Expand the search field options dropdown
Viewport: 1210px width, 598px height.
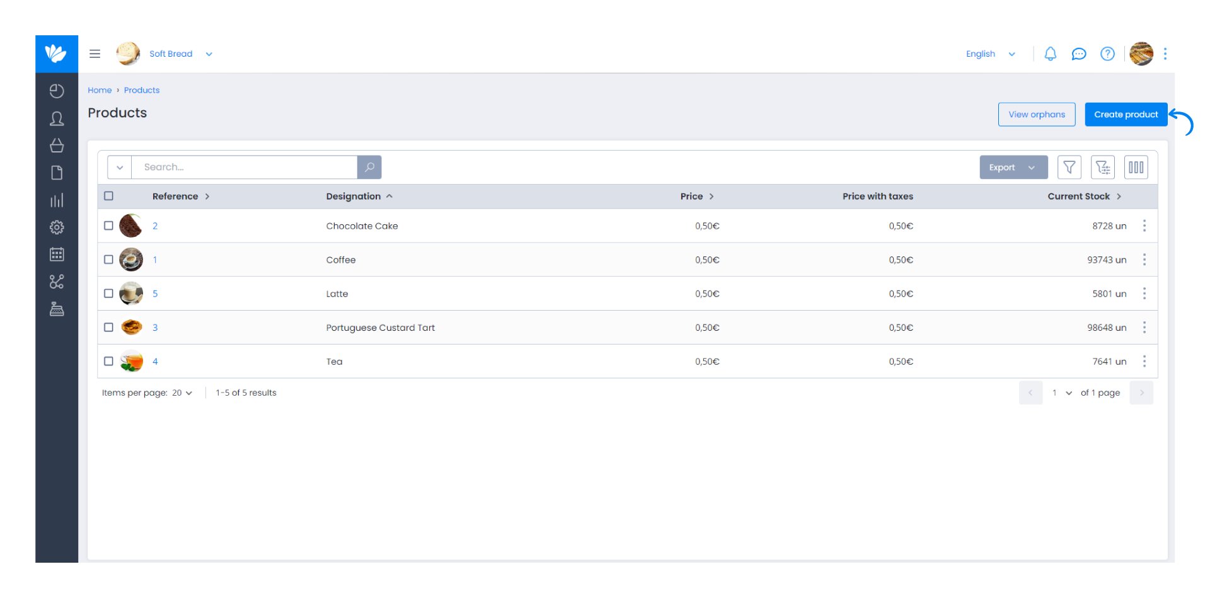coord(120,167)
